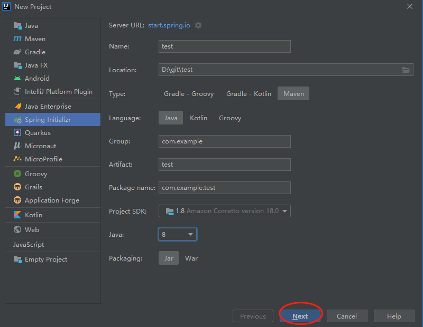The image size is (423, 327).
Task: Select the Gradle elephant icon
Action: point(17,52)
